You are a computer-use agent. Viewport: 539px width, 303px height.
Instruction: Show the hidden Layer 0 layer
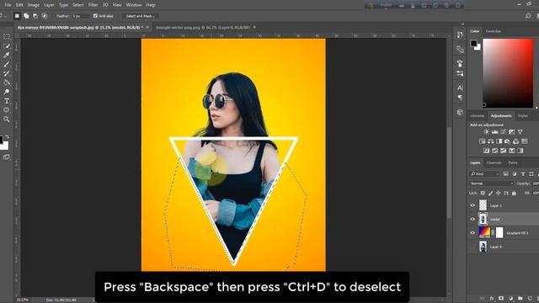(x=472, y=247)
